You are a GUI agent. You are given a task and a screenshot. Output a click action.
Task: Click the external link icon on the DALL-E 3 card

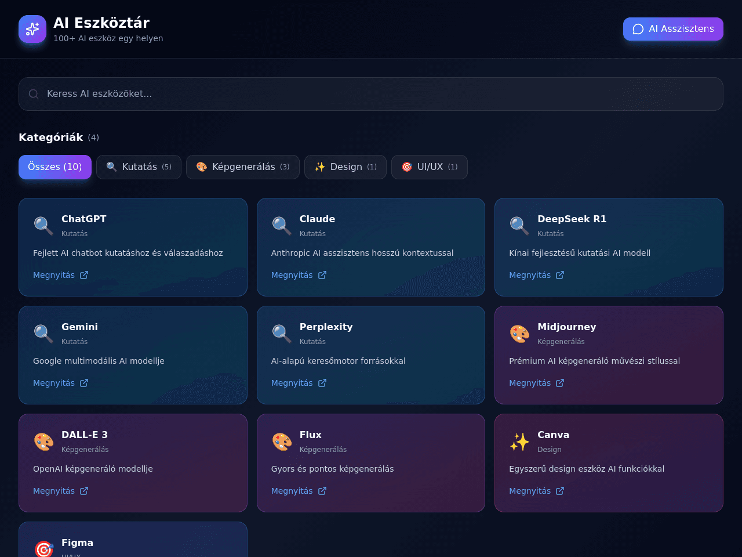(x=84, y=491)
